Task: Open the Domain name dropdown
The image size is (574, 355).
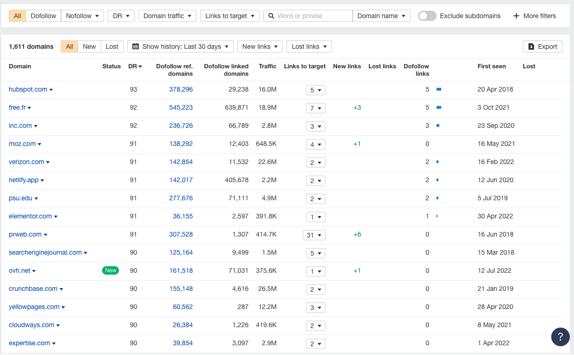Action: [381, 16]
